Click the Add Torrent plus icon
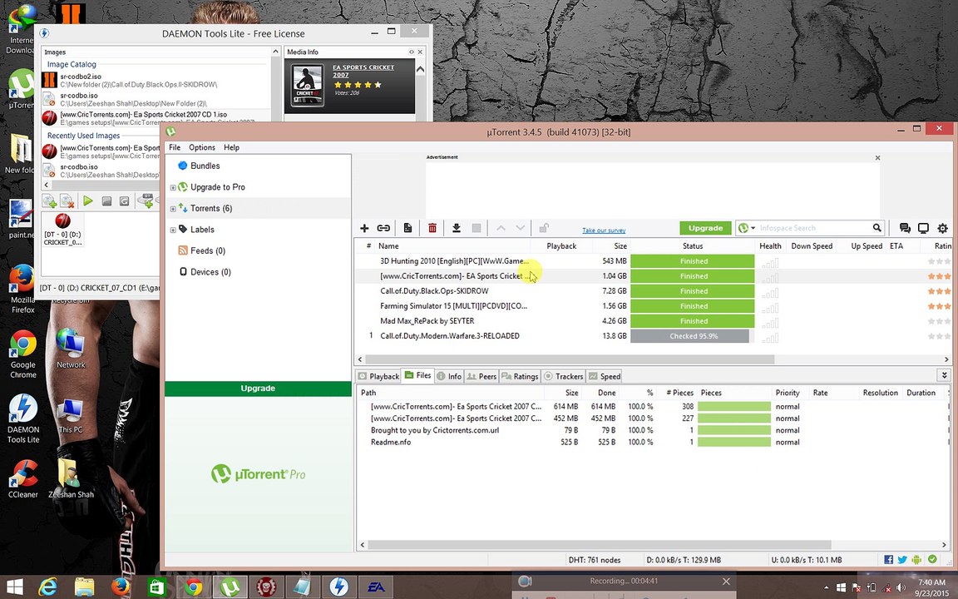The width and height of the screenshot is (958, 599). coord(364,228)
